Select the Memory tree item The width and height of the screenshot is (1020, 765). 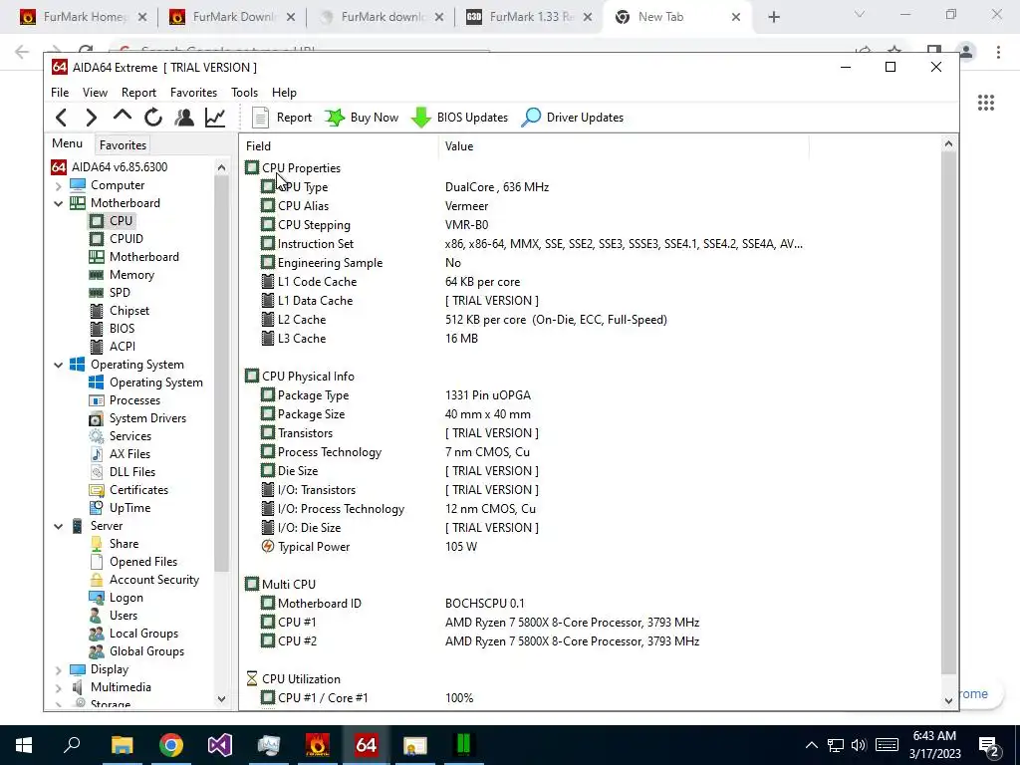tap(131, 275)
